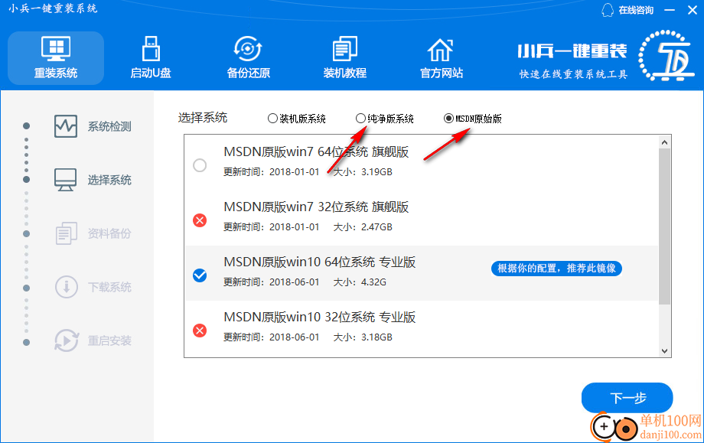The height and width of the screenshot is (443, 704).
Task: Click the system list scrollbar up arrow
Action: 664,142
